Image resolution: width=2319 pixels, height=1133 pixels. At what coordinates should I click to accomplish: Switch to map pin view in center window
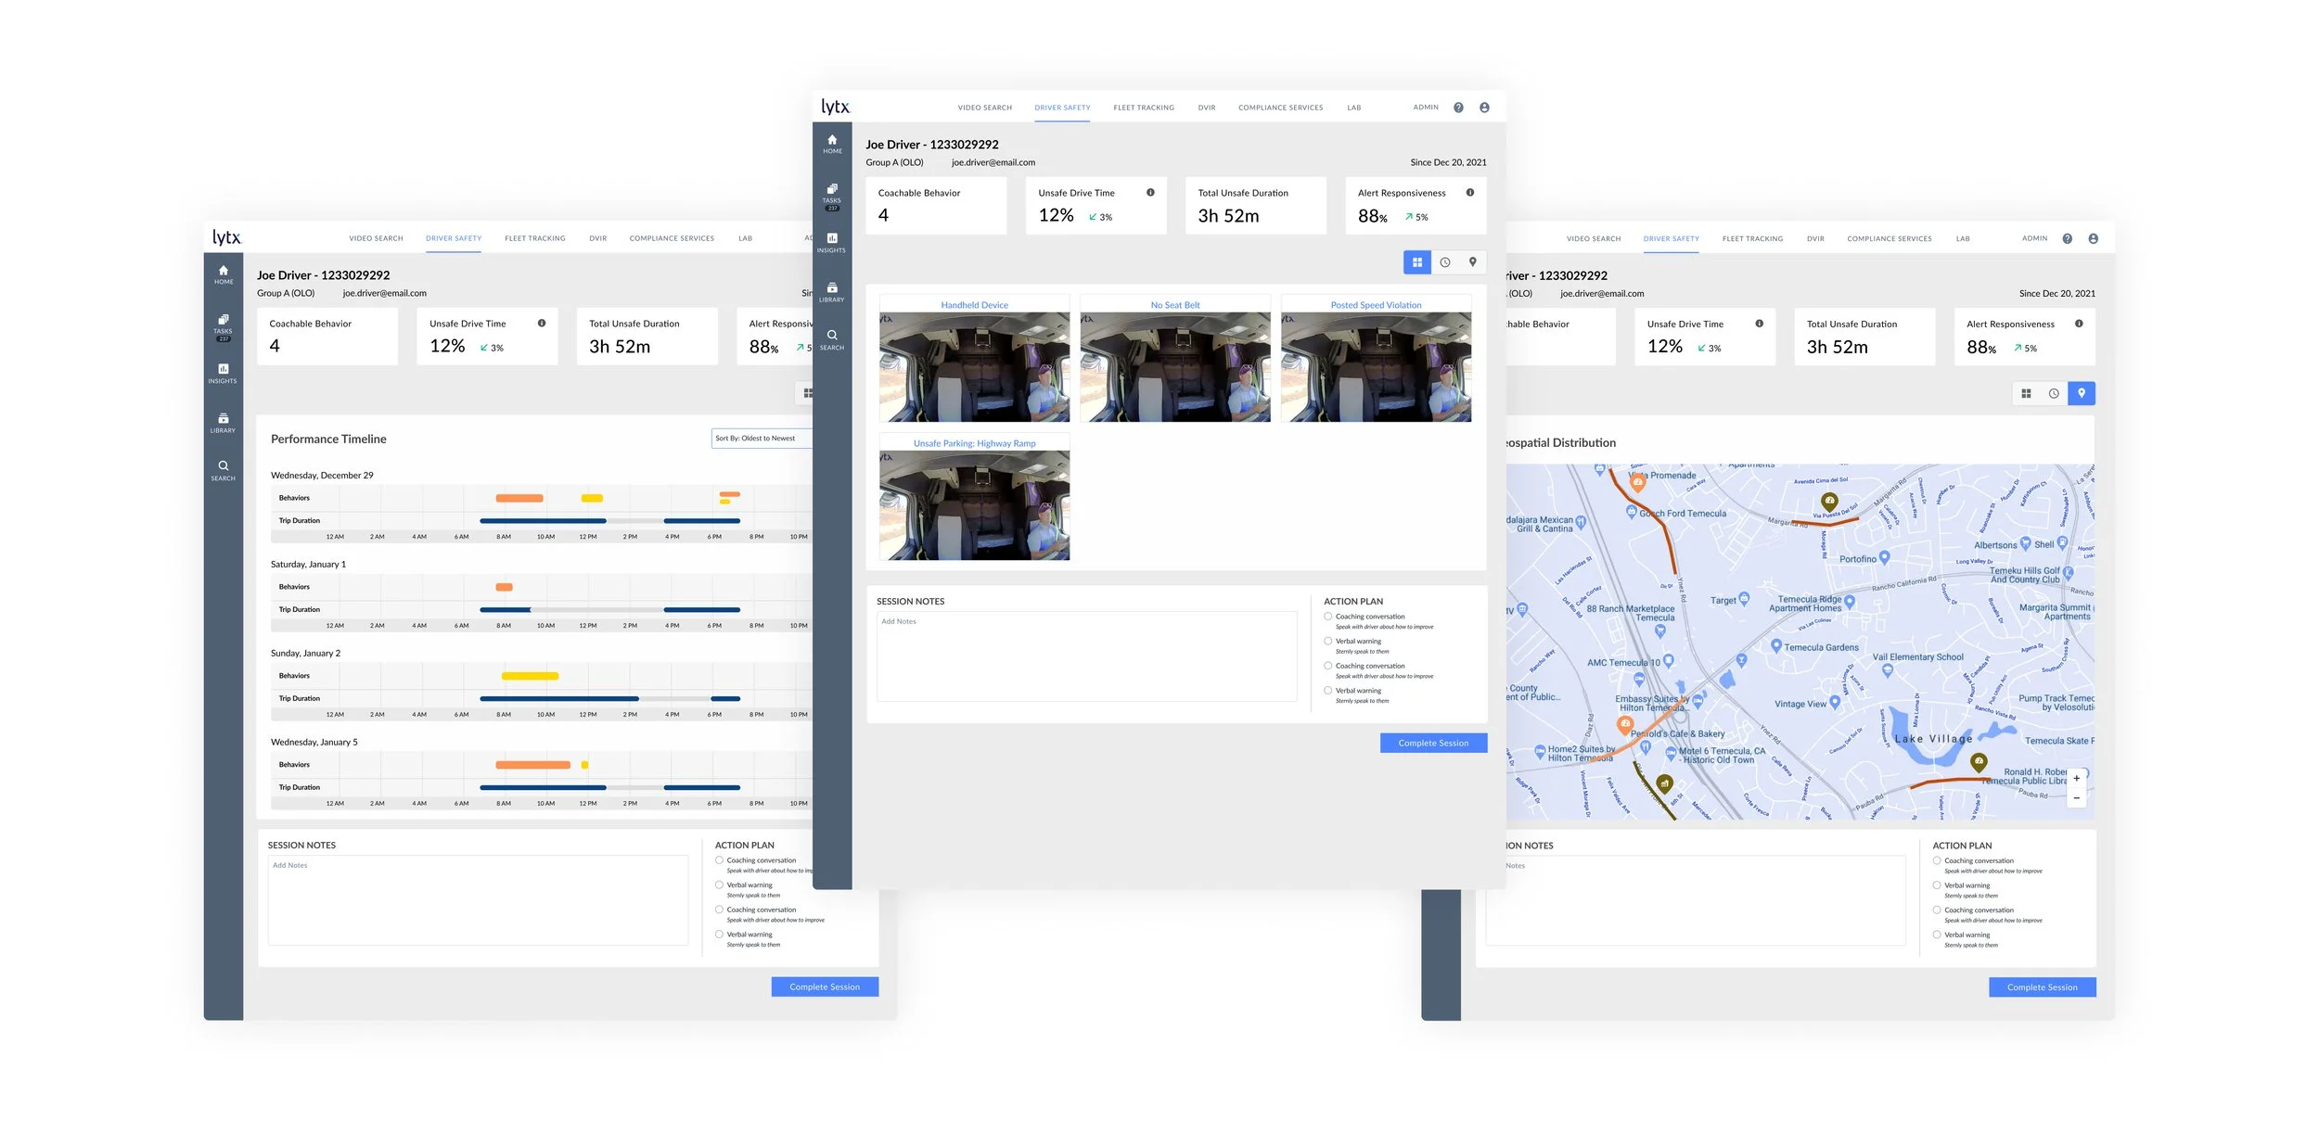[1473, 262]
